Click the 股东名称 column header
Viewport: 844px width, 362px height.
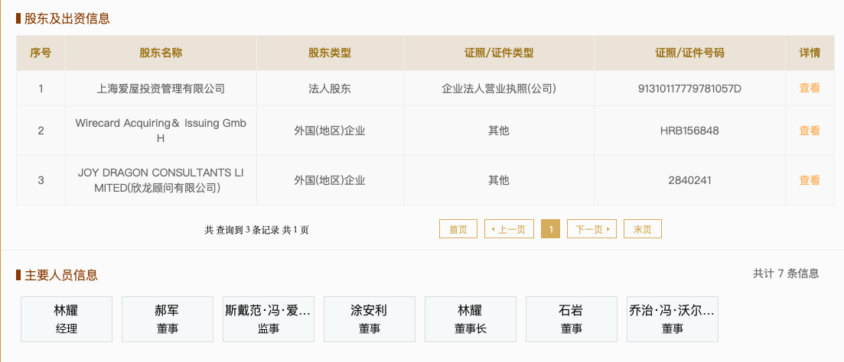(161, 53)
